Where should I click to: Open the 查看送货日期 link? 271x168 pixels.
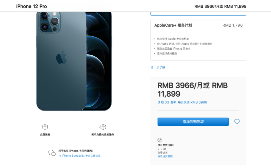165,156
